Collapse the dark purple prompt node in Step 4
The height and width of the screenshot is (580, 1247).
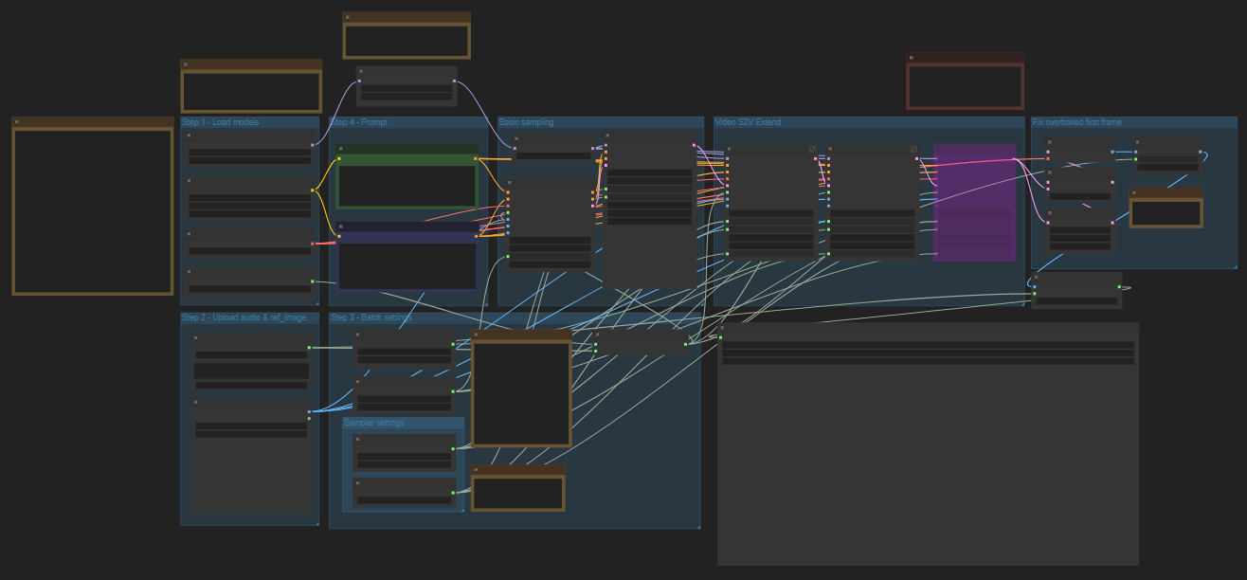(x=341, y=227)
